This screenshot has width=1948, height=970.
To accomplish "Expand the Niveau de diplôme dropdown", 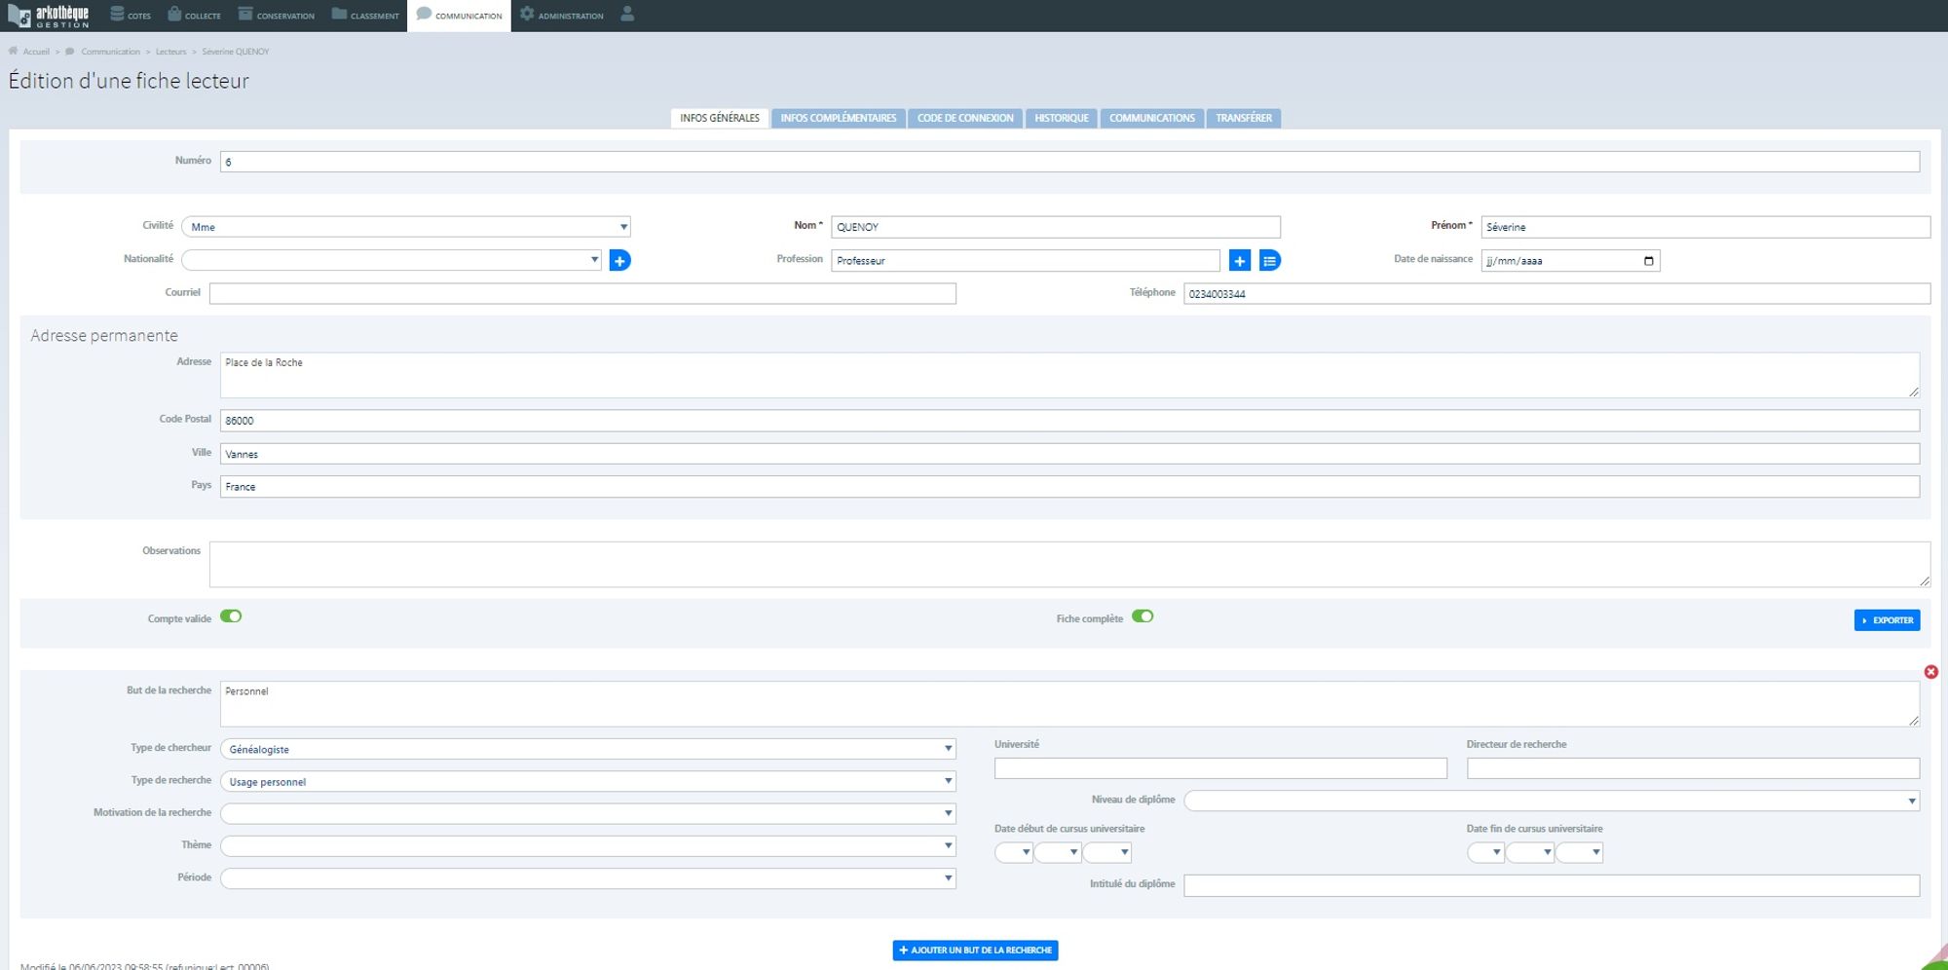I will [x=1552, y=801].
